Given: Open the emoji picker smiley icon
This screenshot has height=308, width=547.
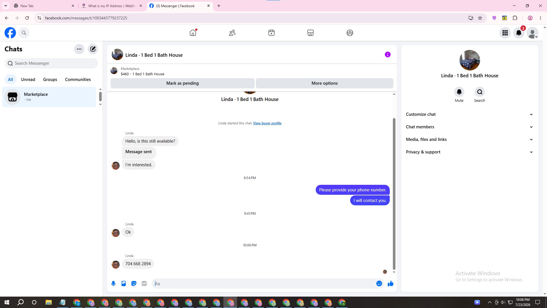Looking at the screenshot, I should pyautogui.click(x=379, y=283).
